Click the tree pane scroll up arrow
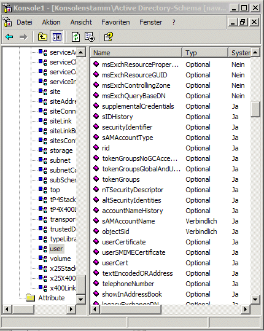264x331 pixels. click(x=81, y=52)
